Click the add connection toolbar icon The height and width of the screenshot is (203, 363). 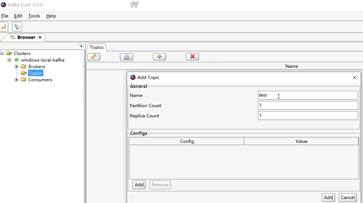coord(4,27)
